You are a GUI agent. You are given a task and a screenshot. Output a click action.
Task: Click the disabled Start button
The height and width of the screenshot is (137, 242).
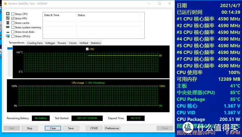[x=12, y=128]
